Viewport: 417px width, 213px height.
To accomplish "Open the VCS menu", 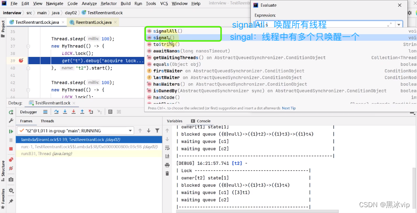I will pyautogui.click(x=164, y=3).
